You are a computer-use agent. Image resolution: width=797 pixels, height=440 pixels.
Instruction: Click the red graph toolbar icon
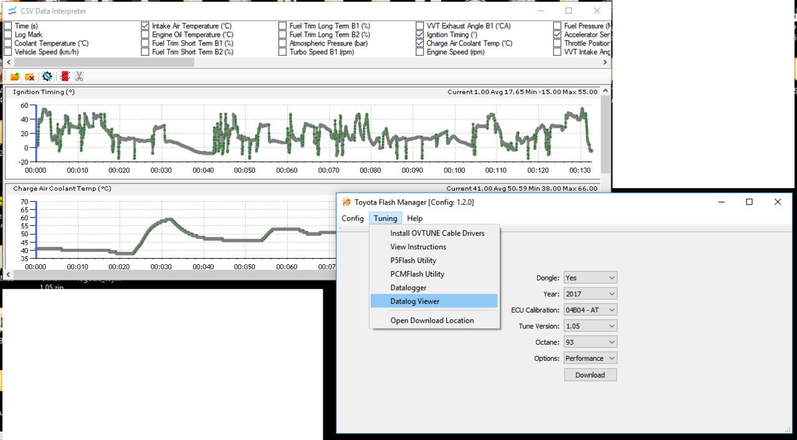coord(65,77)
